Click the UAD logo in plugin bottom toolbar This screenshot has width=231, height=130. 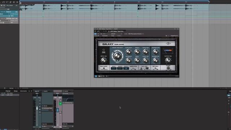click(96, 76)
